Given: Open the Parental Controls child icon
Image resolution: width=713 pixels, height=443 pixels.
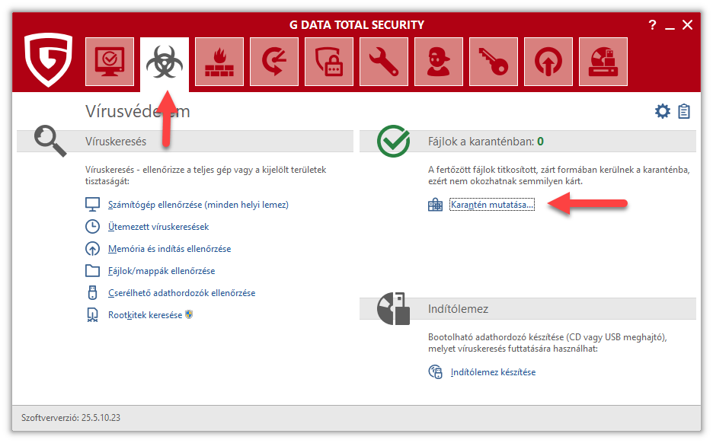Looking at the screenshot, I should [x=439, y=62].
